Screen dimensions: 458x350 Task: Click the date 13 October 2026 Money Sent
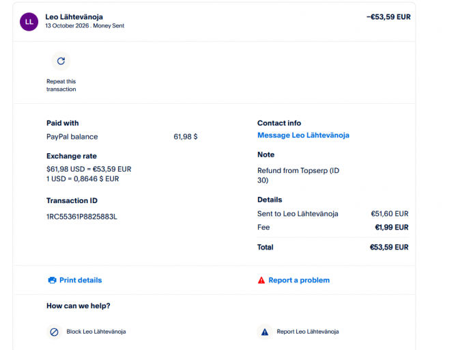click(85, 26)
